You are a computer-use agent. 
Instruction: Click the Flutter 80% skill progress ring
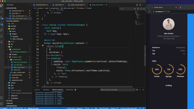tap(157, 69)
